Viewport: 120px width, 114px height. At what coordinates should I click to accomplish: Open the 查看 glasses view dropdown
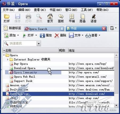point(93,35)
